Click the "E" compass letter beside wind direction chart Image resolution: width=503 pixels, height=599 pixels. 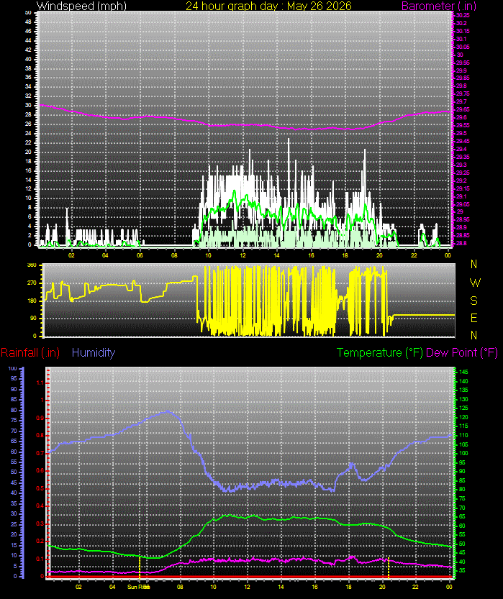click(474, 319)
